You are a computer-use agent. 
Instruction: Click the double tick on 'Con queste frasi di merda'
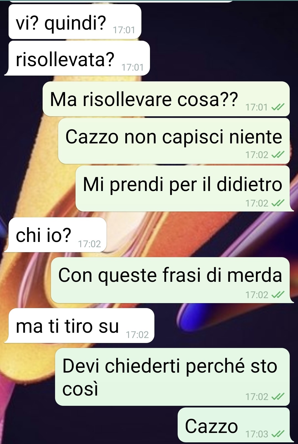click(x=278, y=295)
